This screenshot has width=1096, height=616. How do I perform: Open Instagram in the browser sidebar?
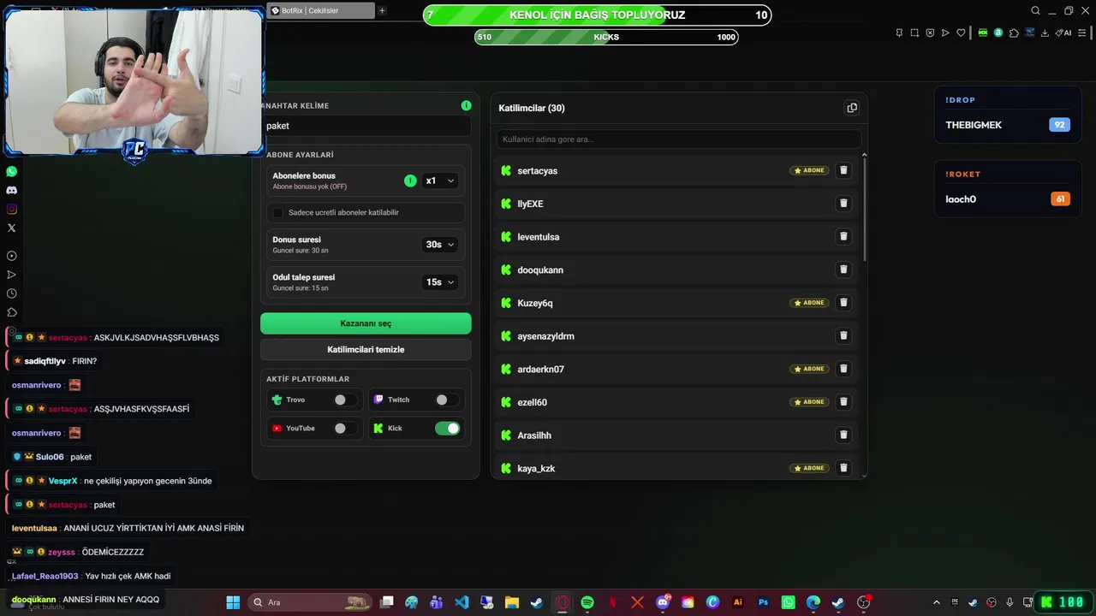11,209
